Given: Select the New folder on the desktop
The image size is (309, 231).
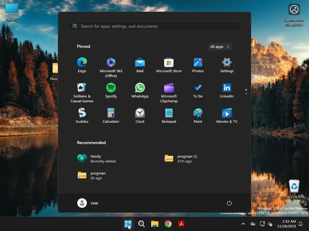Looking at the screenshot, I should pyautogui.click(x=54, y=72).
